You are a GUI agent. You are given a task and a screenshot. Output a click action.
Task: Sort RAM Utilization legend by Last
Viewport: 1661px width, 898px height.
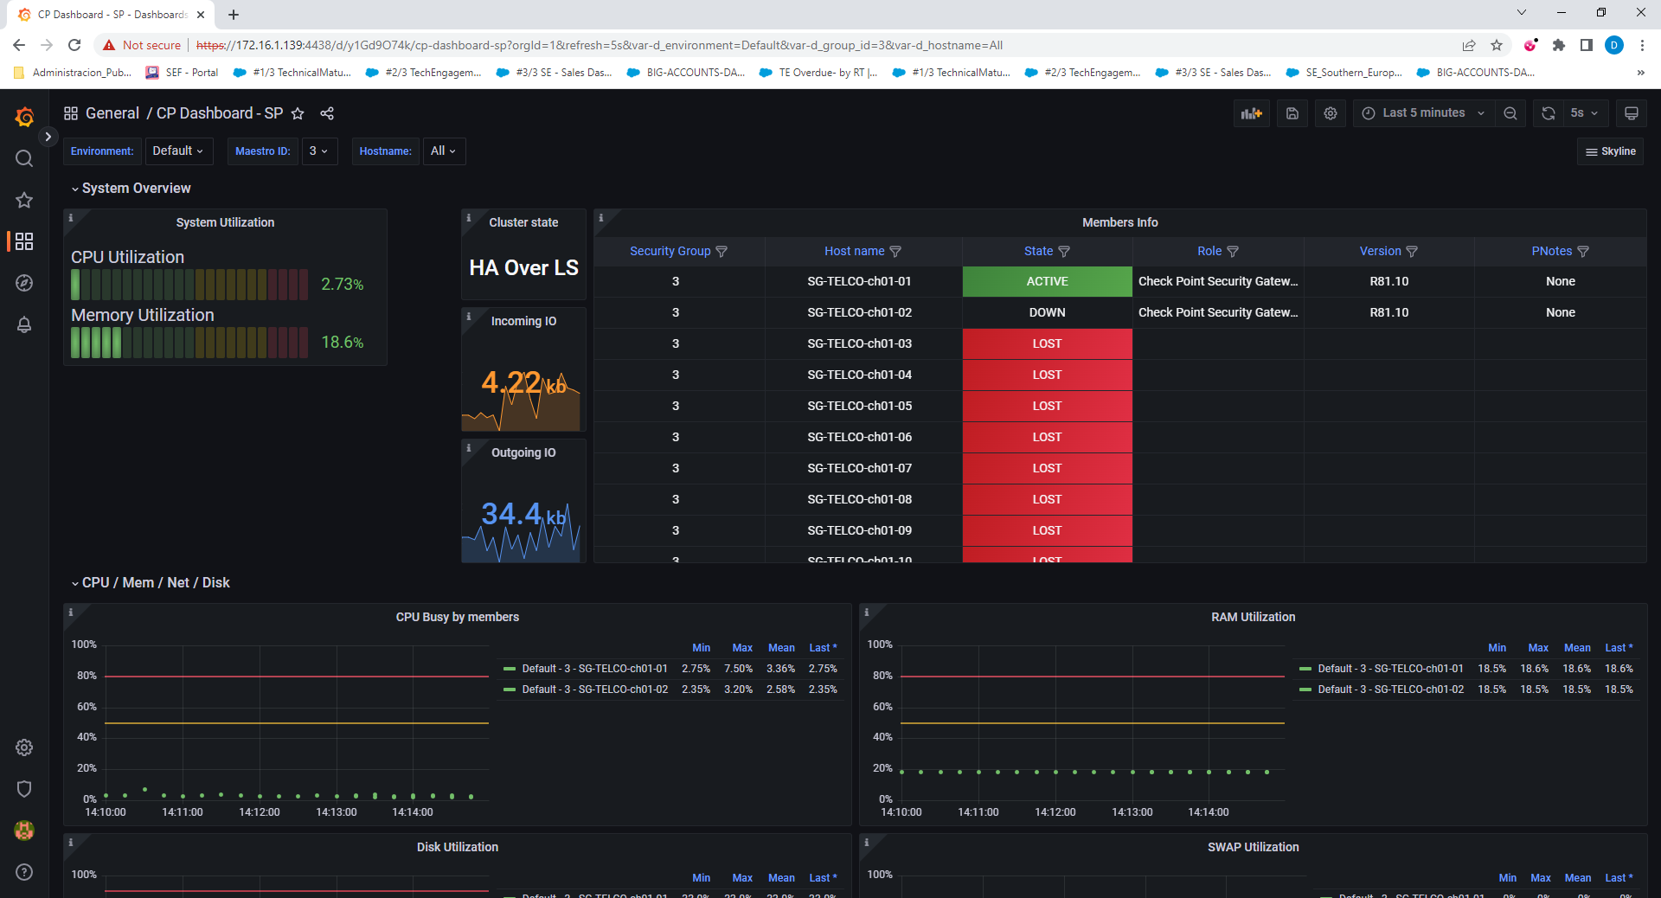tap(1619, 648)
